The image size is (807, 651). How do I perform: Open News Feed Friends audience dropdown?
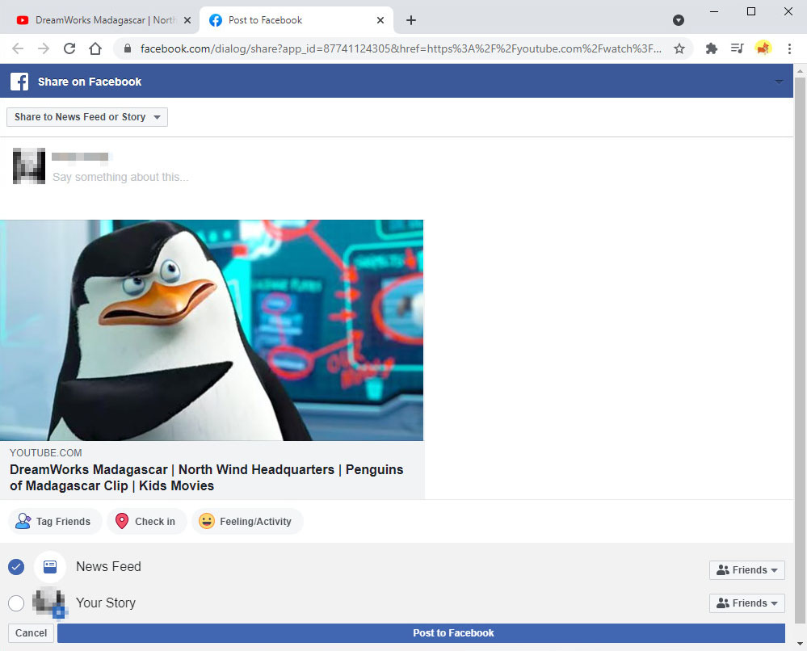(746, 569)
